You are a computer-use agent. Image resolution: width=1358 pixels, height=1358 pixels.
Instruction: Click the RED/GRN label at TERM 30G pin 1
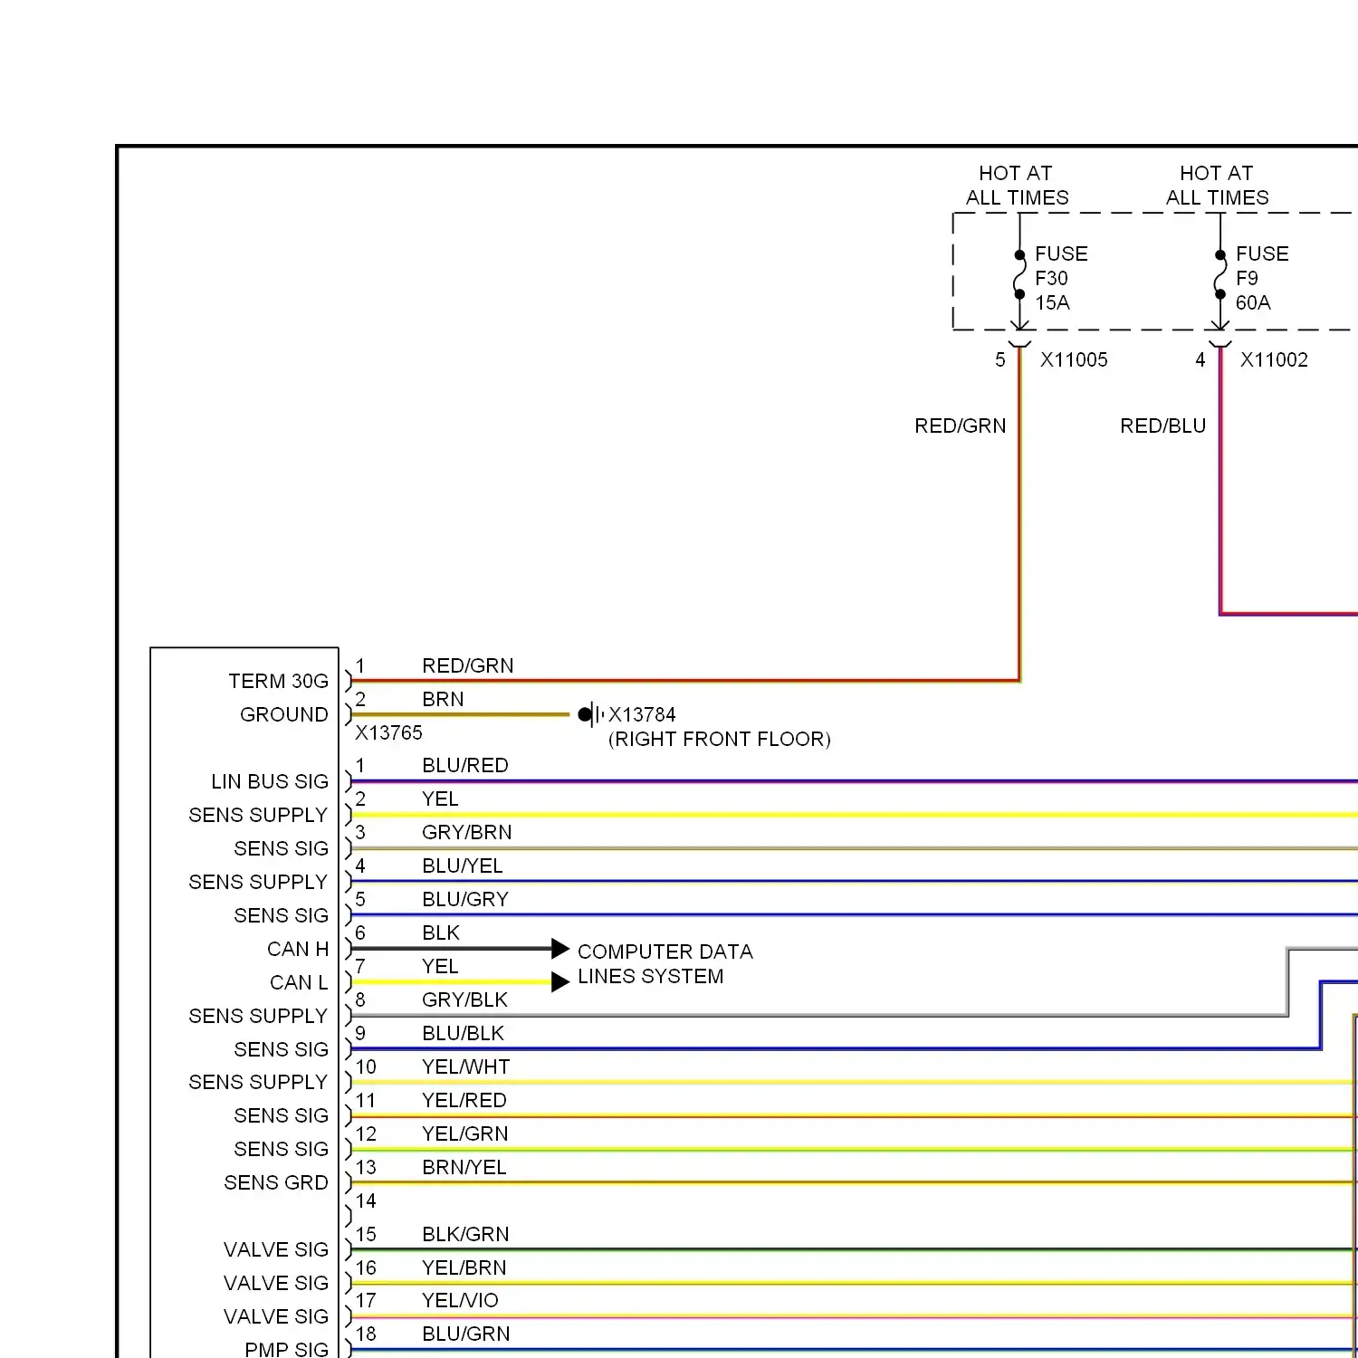(468, 665)
